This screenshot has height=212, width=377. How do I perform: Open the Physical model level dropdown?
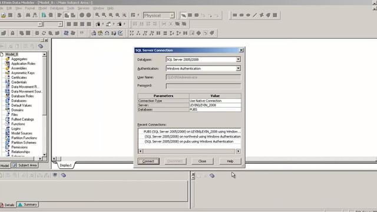[172, 15]
